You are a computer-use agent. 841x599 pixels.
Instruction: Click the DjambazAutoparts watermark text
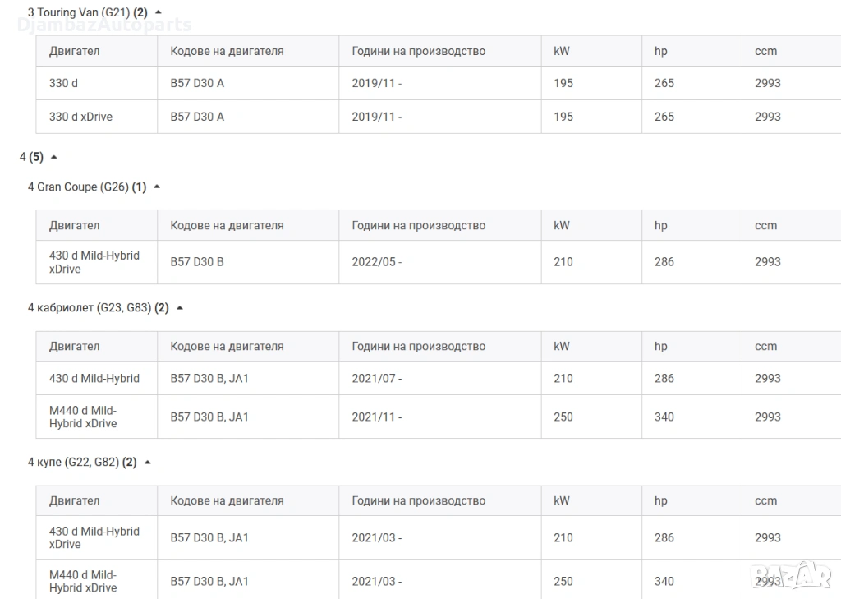pyautogui.click(x=104, y=25)
